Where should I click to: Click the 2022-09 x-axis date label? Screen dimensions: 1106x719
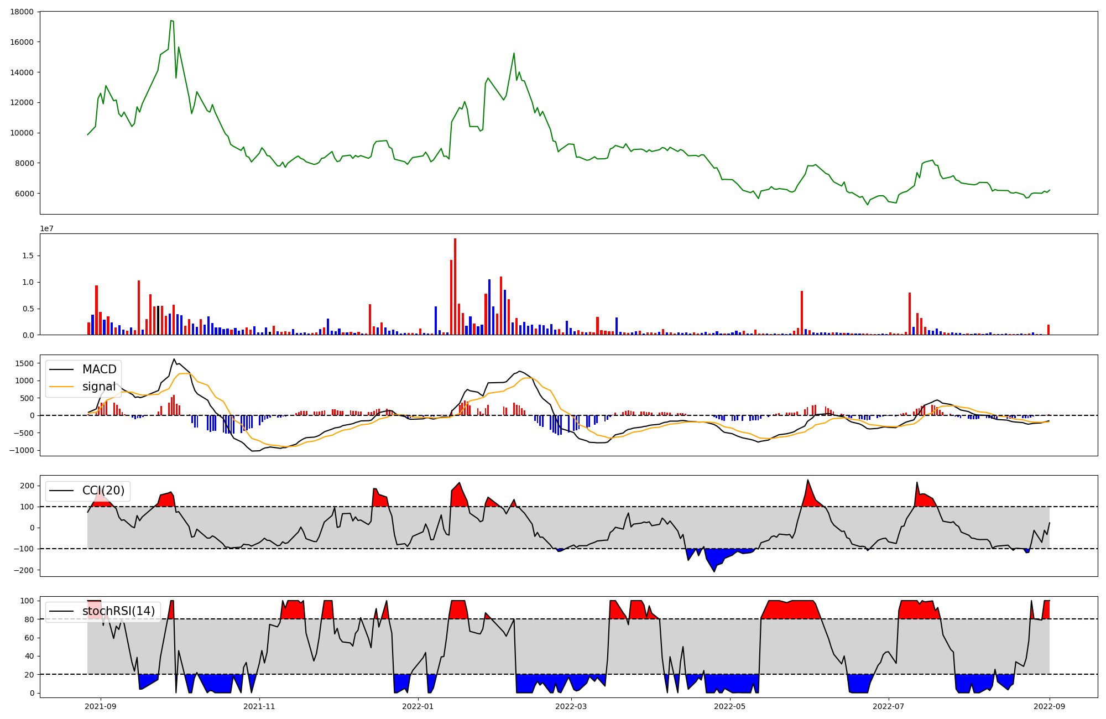[1050, 706]
